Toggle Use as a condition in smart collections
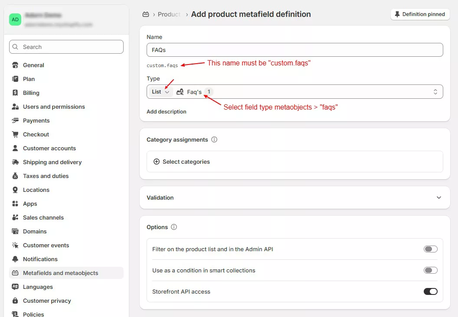 430,270
